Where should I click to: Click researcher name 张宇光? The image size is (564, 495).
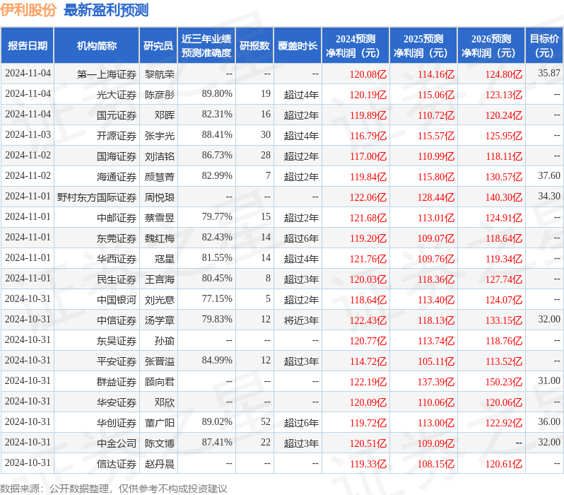pyautogui.click(x=160, y=136)
